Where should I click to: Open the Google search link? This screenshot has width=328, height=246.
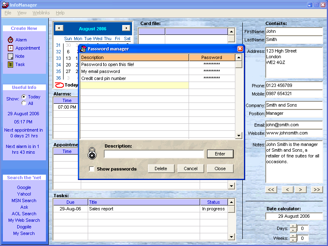[x=24, y=187]
